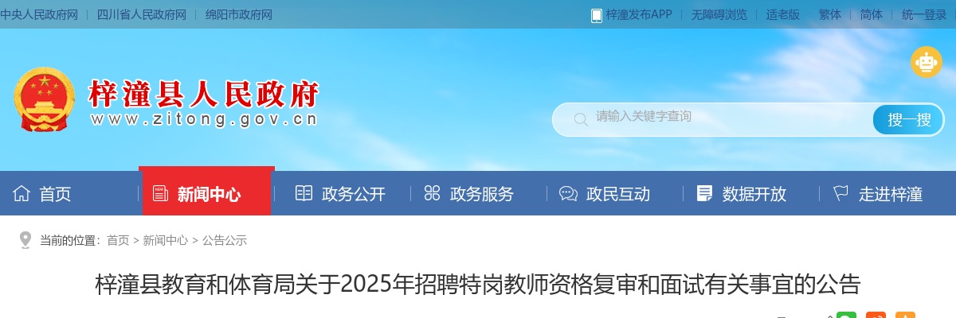Image resolution: width=956 pixels, height=318 pixels.
Task: Switch to 繁体 traditional Chinese
Action: tap(830, 15)
